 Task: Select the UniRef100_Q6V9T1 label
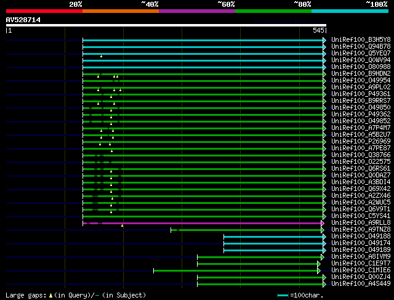pyautogui.click(x=361, y=209)
